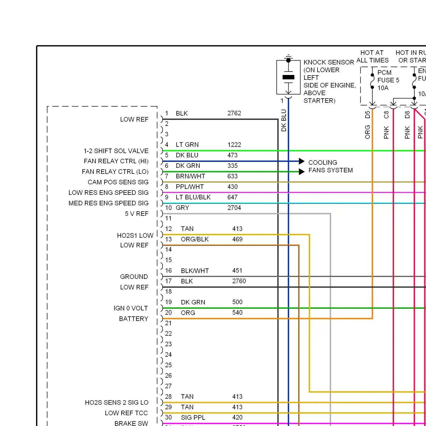The width and height of the screenshot is (426, 426).
Task: Select the 1-2 SHIFT SOL VALVE label
Action: point(116,151)
